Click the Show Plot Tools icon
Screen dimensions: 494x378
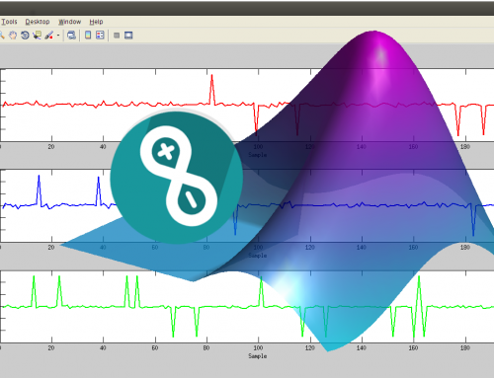(x=128, y=36)
